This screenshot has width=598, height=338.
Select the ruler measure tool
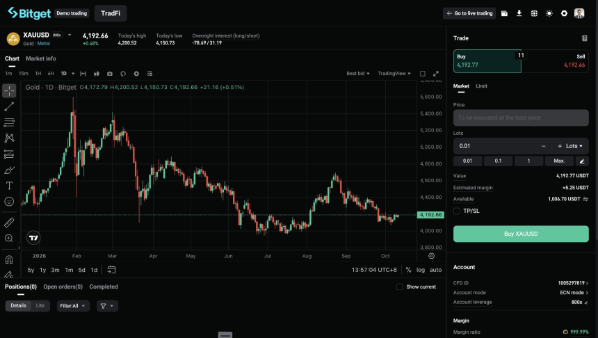pyautogui.click(x=9, y=223)
